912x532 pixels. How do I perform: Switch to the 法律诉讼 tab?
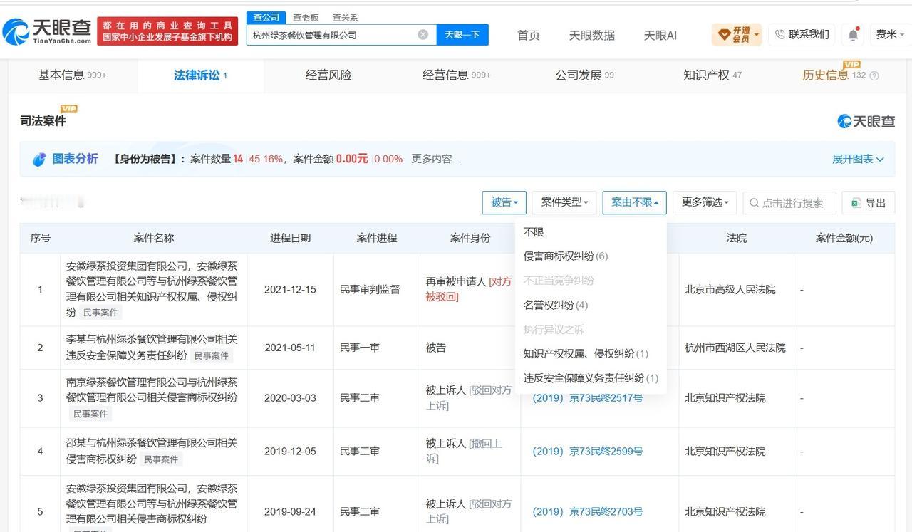[x=200, y=75]
